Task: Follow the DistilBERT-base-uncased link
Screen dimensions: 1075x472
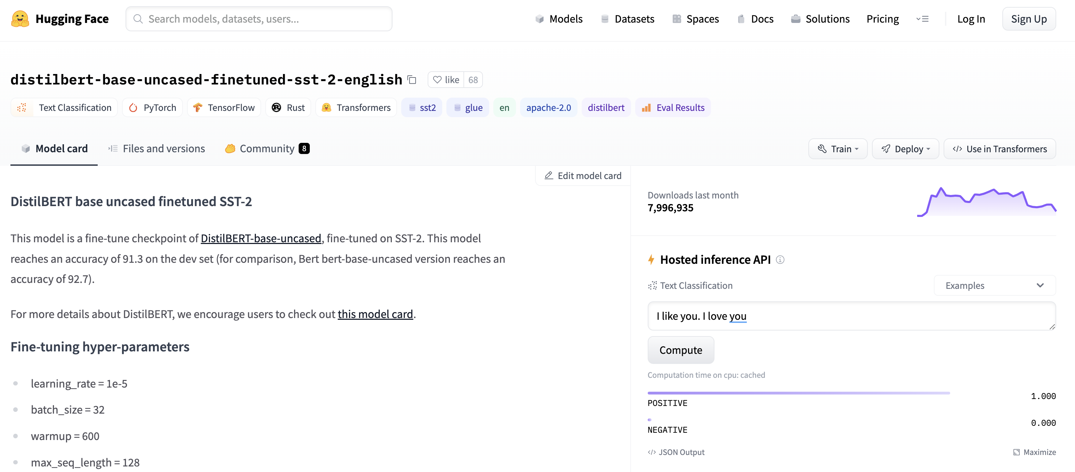Action: 261,238
